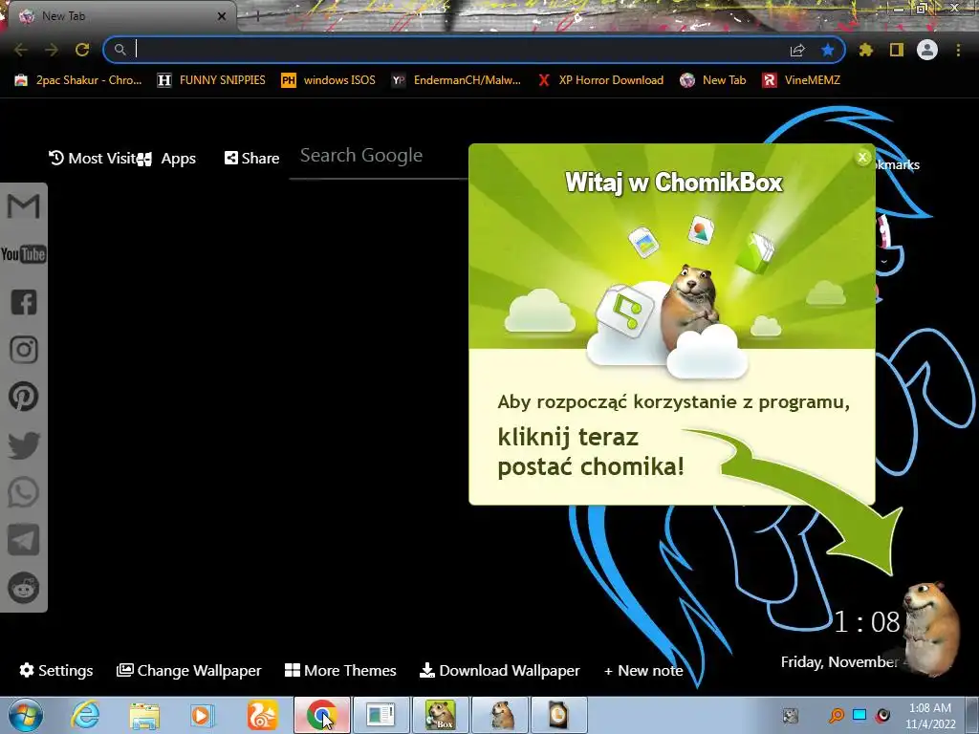Open the Most Visited menu

click(94, 159)
